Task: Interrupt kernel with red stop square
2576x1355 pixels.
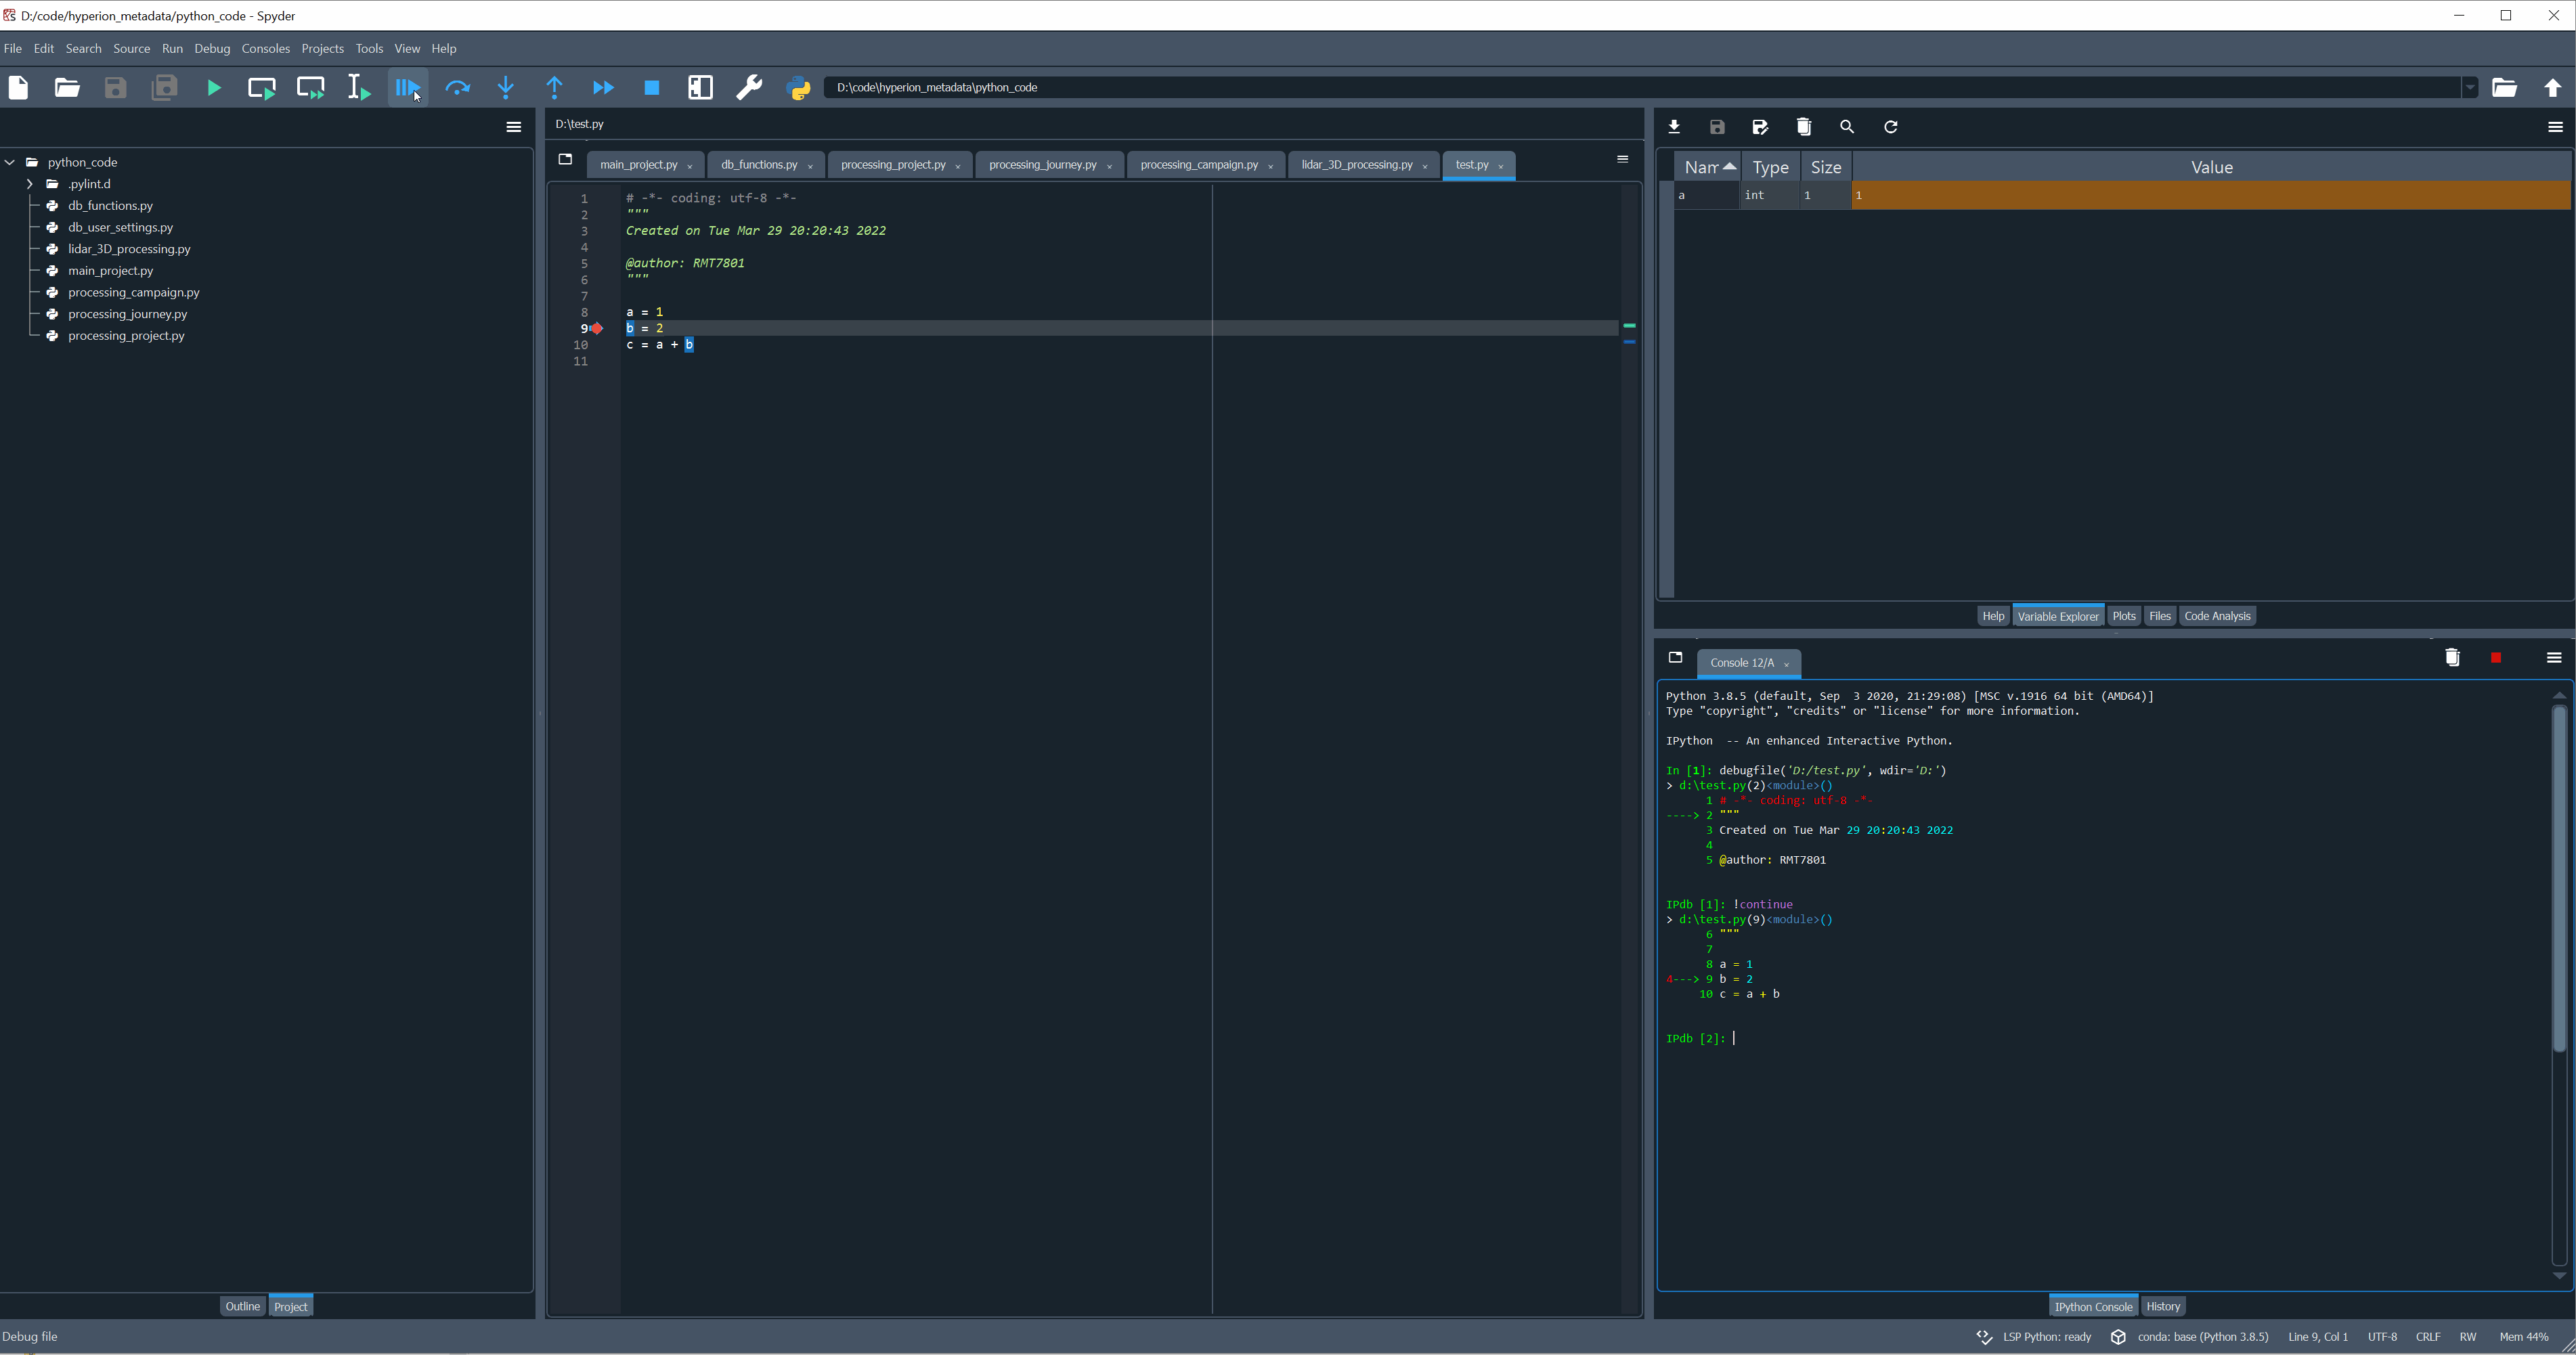Action: [2496, 658]
